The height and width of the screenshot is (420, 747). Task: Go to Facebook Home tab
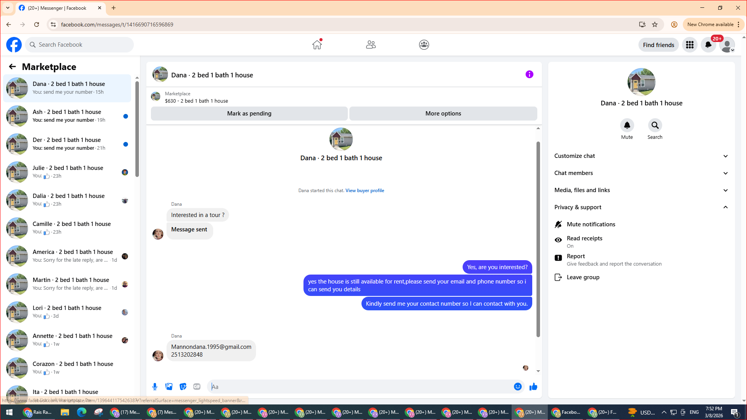(x=317, y=45)
